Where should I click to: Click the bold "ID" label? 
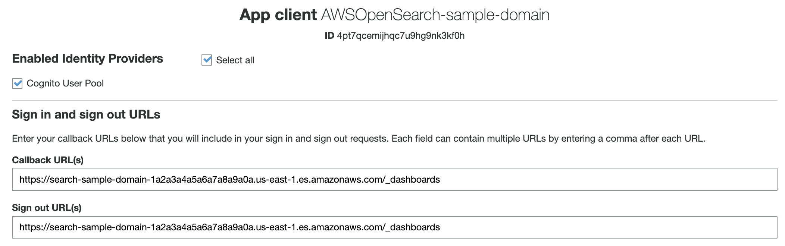(329, 36)
